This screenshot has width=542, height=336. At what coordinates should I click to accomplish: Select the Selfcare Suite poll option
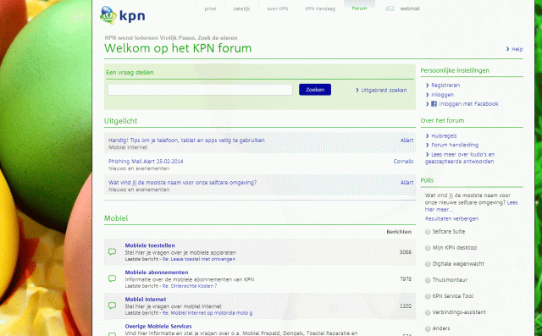pos(428,232)
